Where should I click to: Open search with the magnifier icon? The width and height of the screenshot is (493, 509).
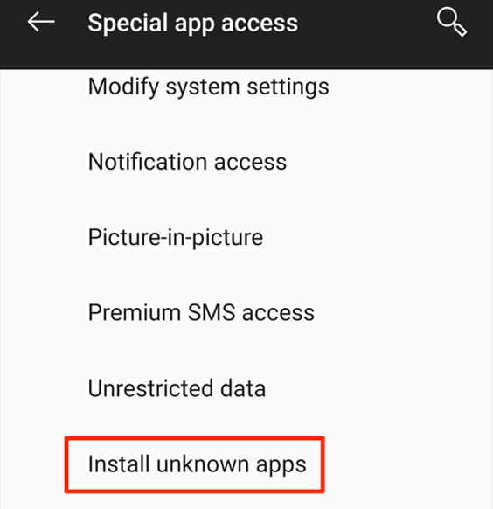click(452, 22)
